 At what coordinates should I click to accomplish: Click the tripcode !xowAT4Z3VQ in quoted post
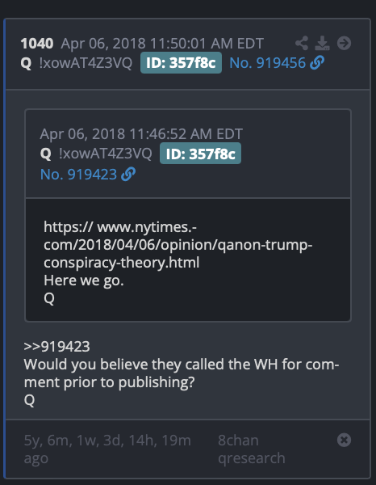(105, 154)
